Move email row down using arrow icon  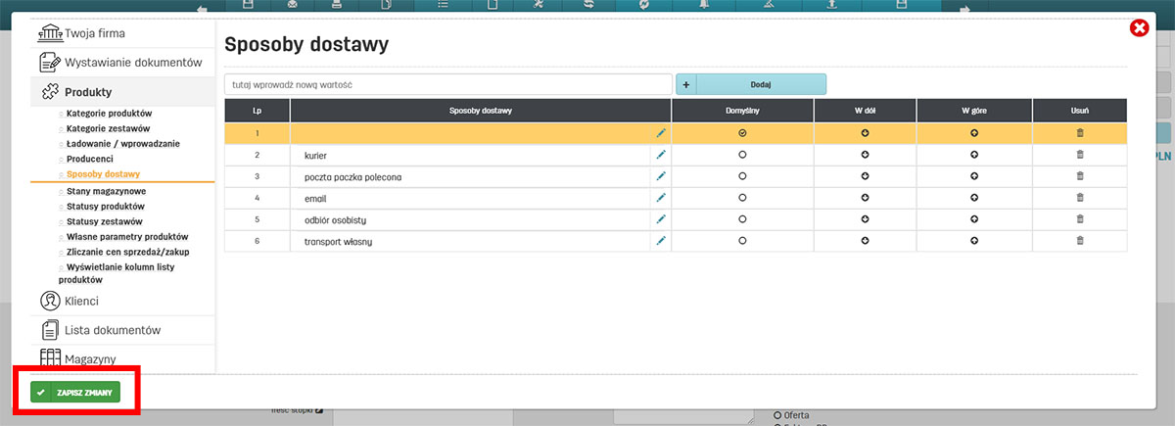click(865, 198)
